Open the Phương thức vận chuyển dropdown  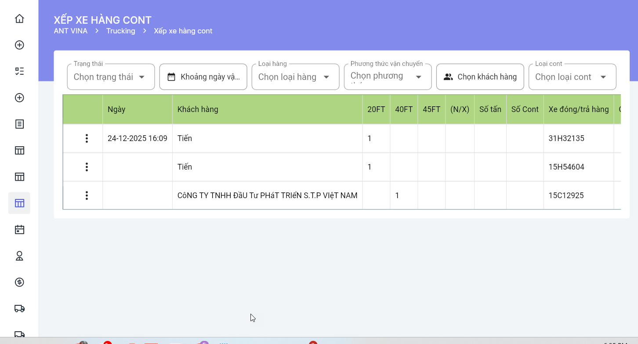[x=388, y=77]
